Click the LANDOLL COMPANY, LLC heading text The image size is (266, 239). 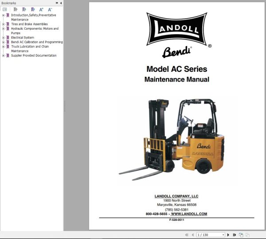tap(176, 196)
